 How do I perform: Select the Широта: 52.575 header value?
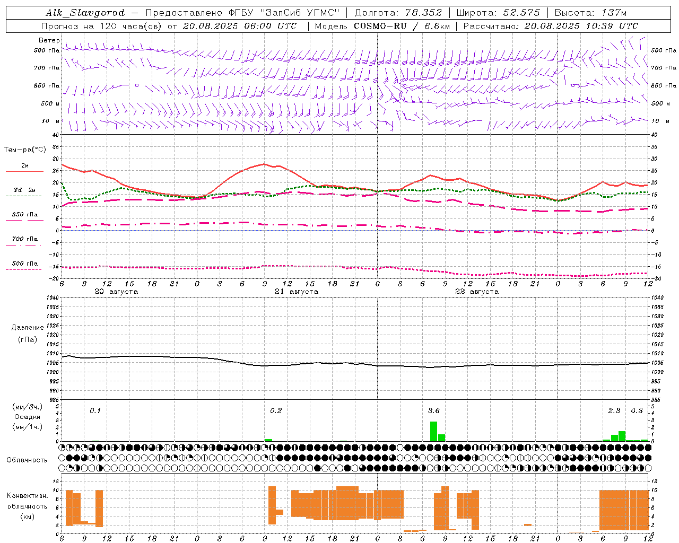pyautogui.click(x=498, y=13)
